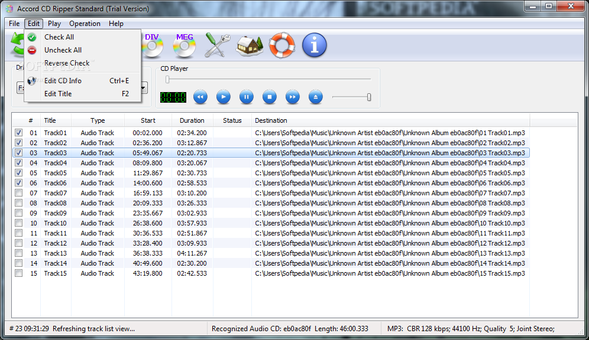Sort by the Status column header
Viewport: 589px width, 340px height.
pyautogui.click(x=232, y=120)
